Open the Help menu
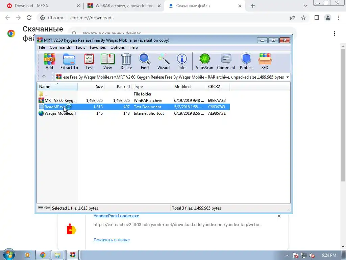The image size is (346, 260). (133, 47)
